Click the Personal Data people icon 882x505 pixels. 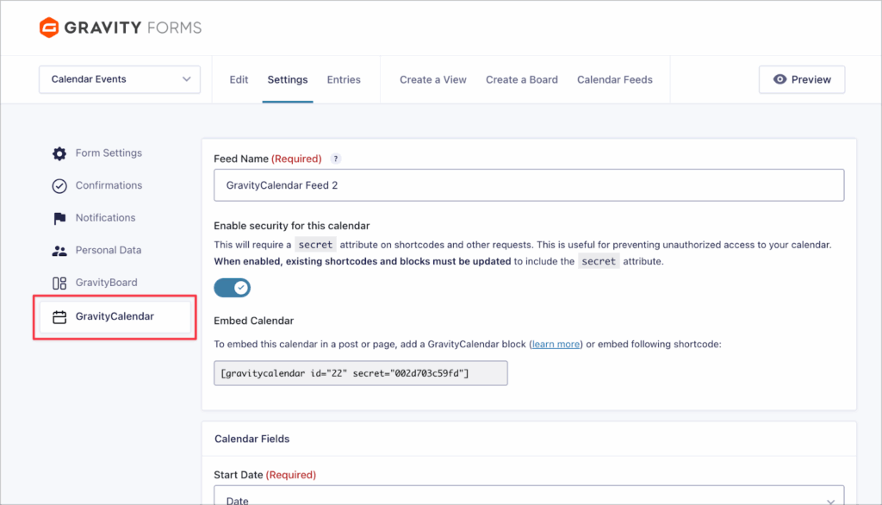point(59,251)
